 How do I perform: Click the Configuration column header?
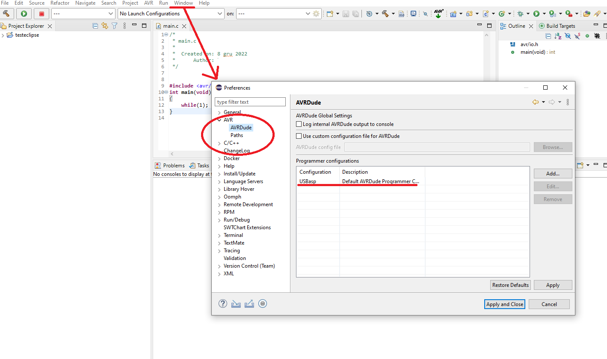tap(318, 172)
